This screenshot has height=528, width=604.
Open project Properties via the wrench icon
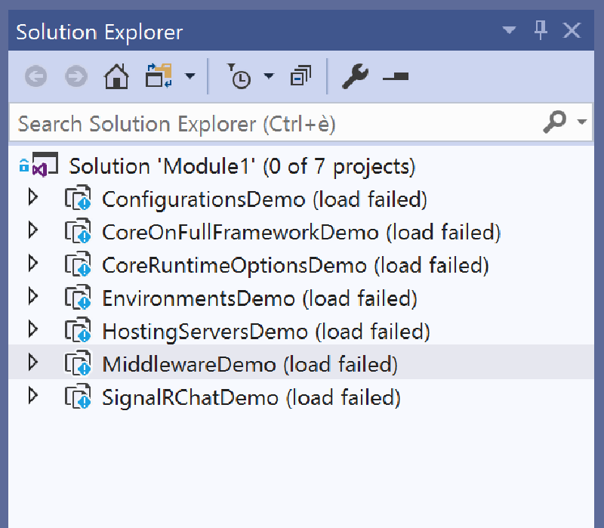pyautogui.click(x=354, y=76)
